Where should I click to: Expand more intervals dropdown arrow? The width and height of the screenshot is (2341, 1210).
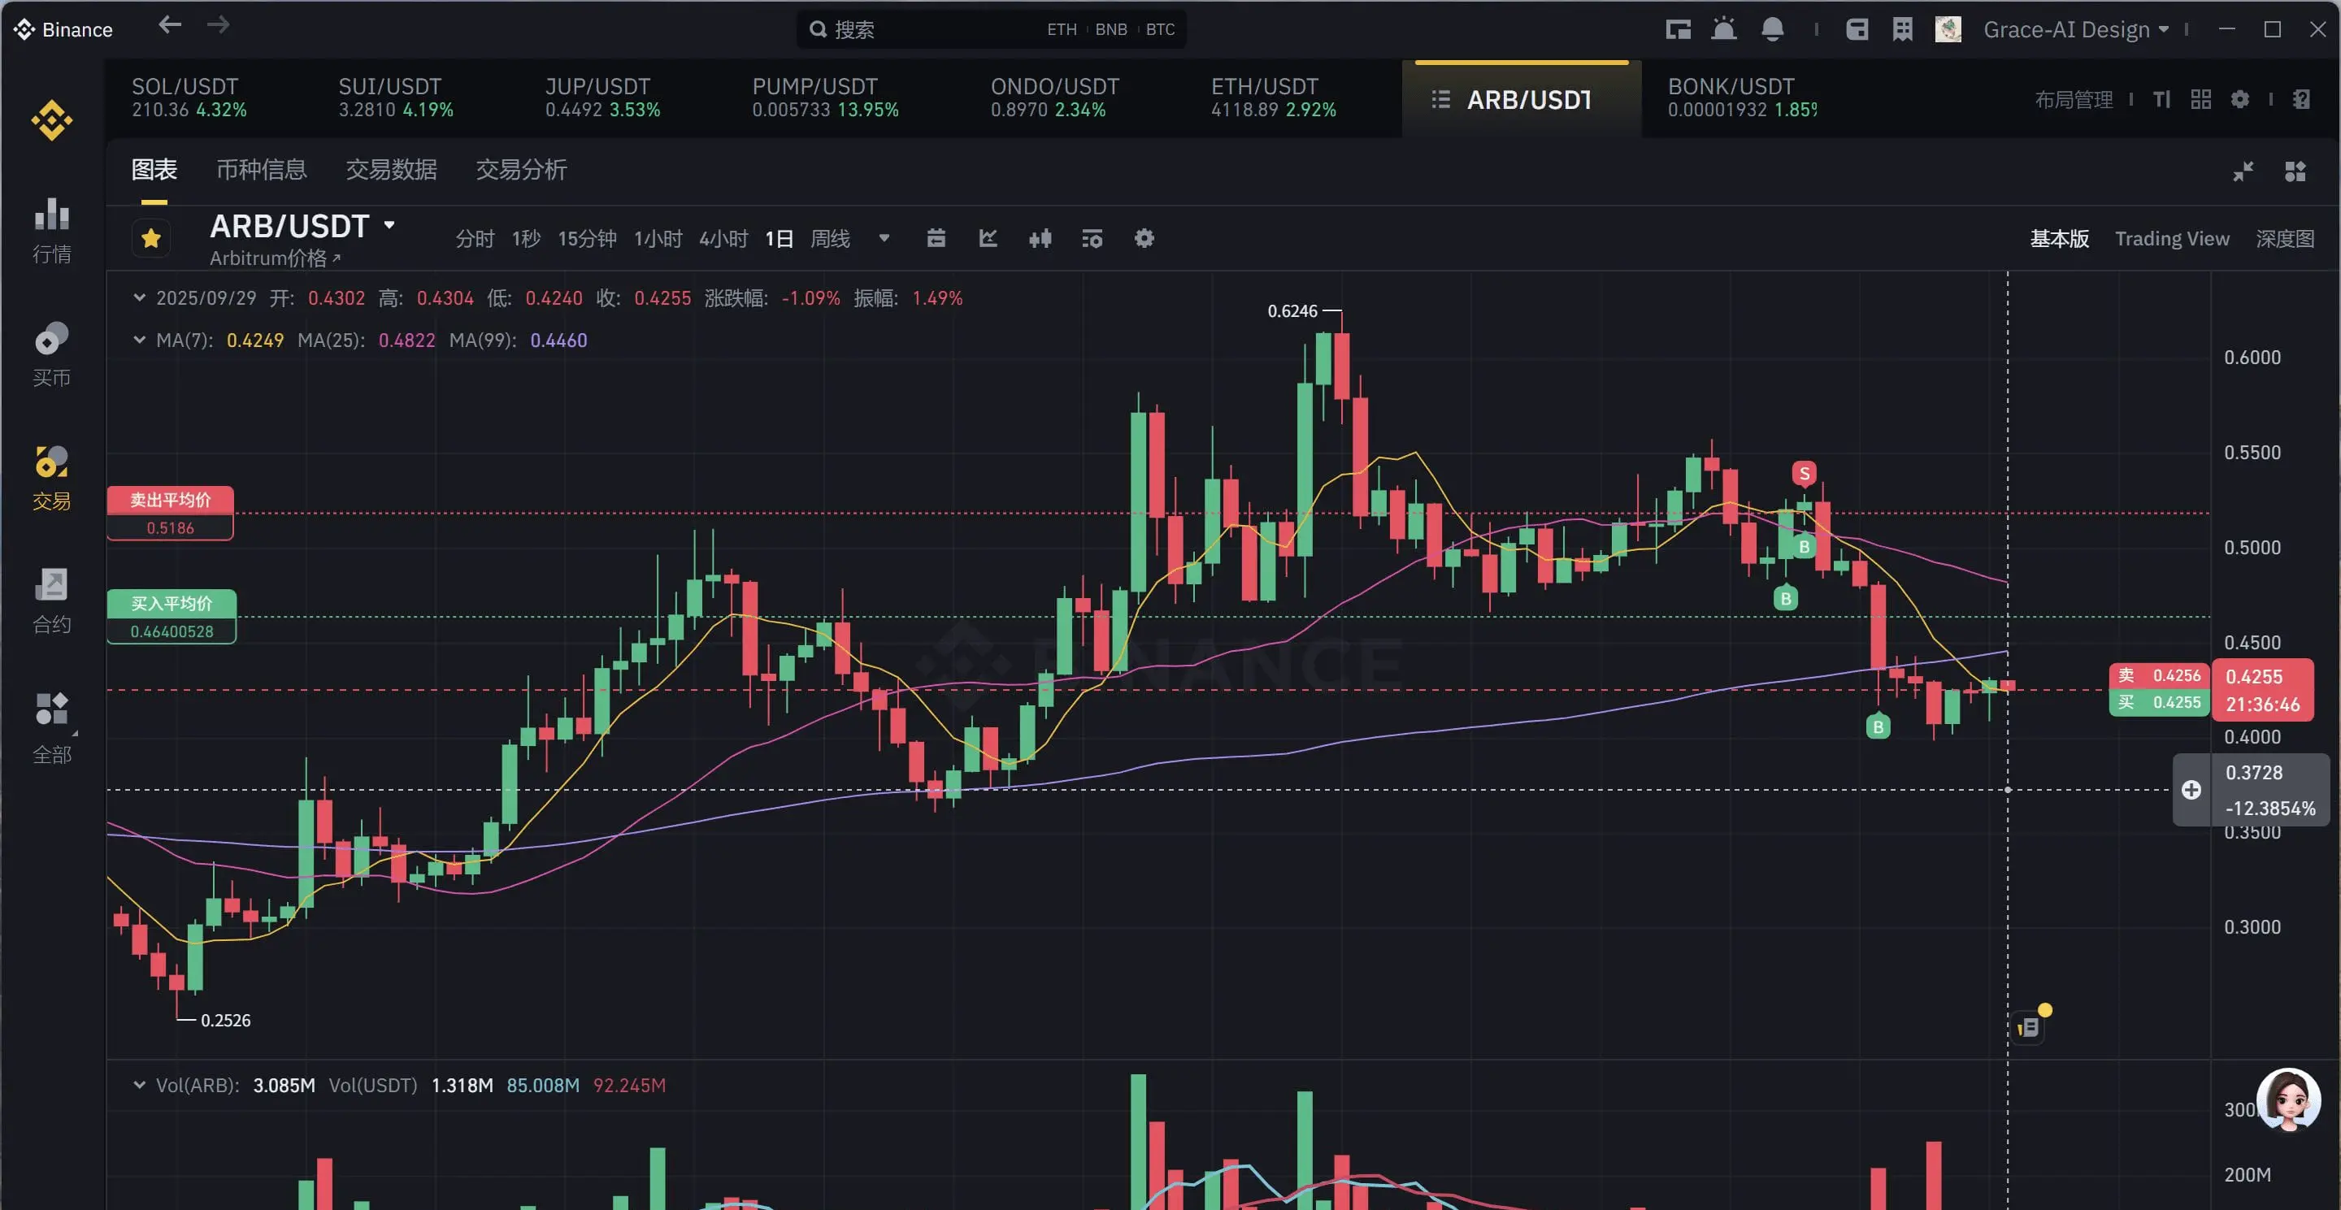tap(884, 238)
